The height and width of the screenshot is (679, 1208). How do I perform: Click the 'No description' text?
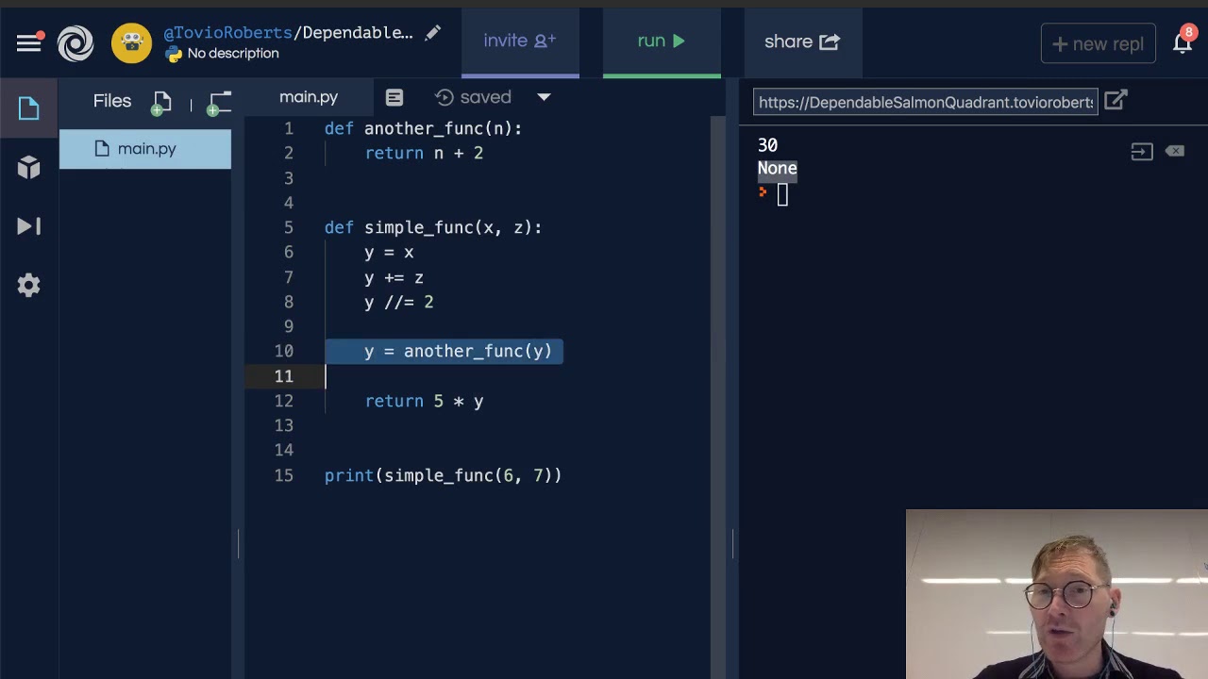tap(233, 54)
